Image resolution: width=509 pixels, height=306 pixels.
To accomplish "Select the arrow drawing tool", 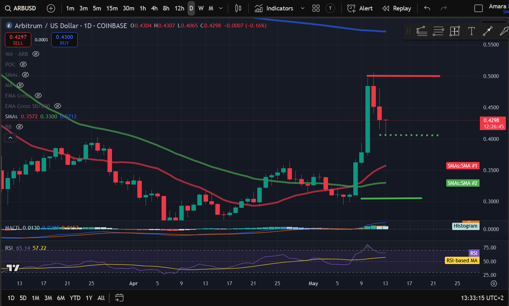I will tap(503, 31).
